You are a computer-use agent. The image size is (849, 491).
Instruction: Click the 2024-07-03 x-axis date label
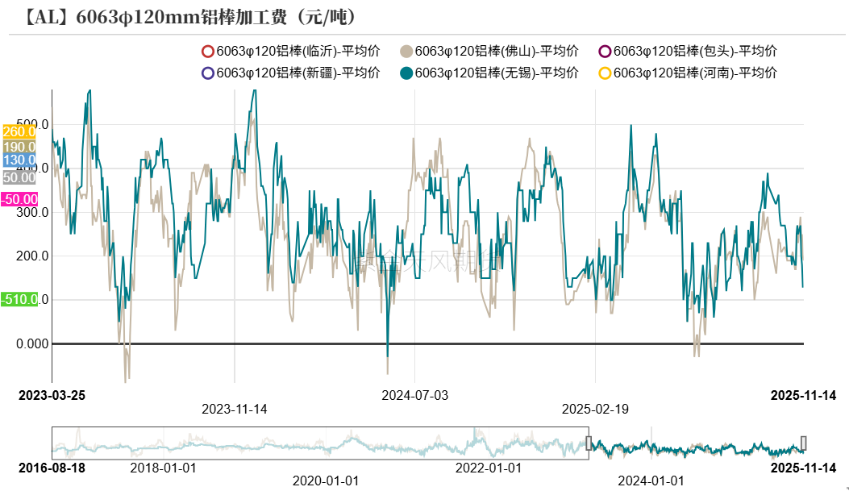click(x=414, y=395)
